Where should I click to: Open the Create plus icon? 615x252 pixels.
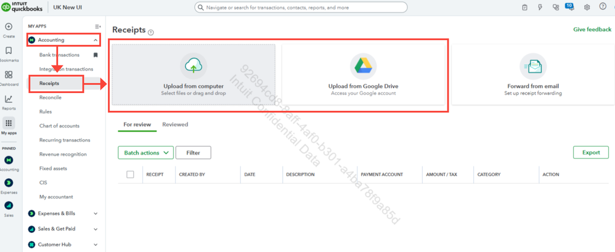[9, 26]
